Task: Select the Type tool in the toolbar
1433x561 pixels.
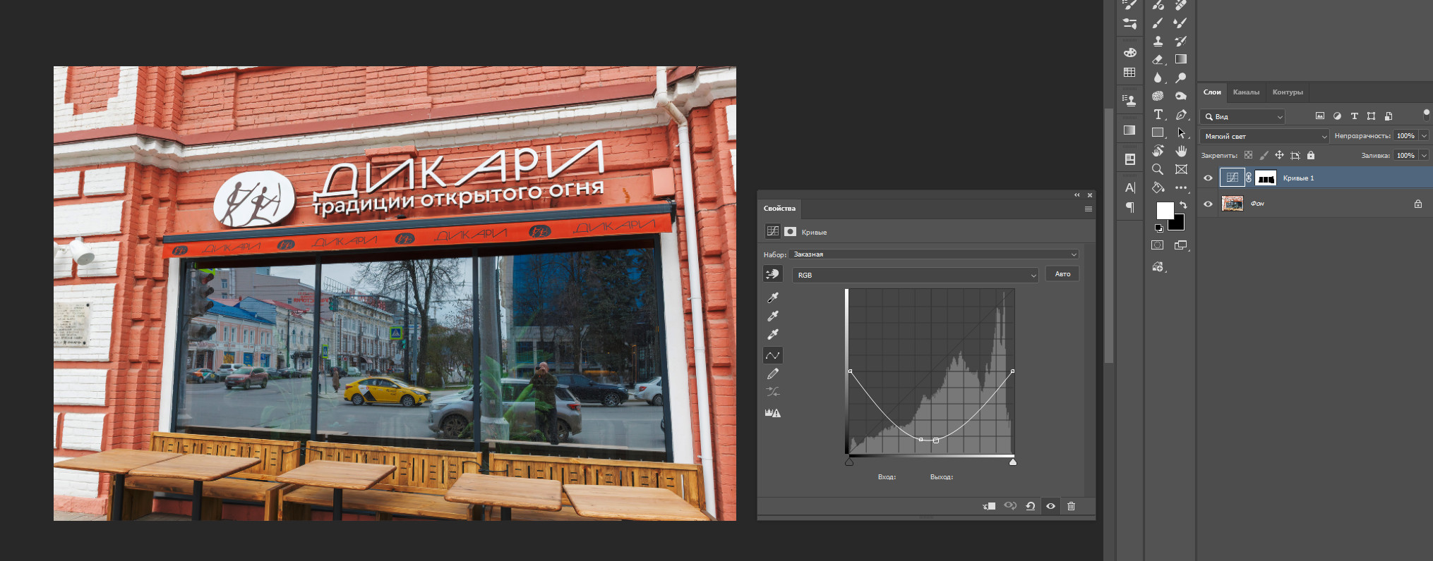Action: pos(1158,114)
